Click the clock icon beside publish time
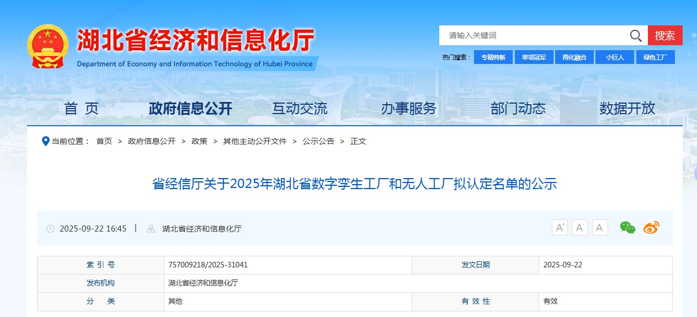 [51, 229]
